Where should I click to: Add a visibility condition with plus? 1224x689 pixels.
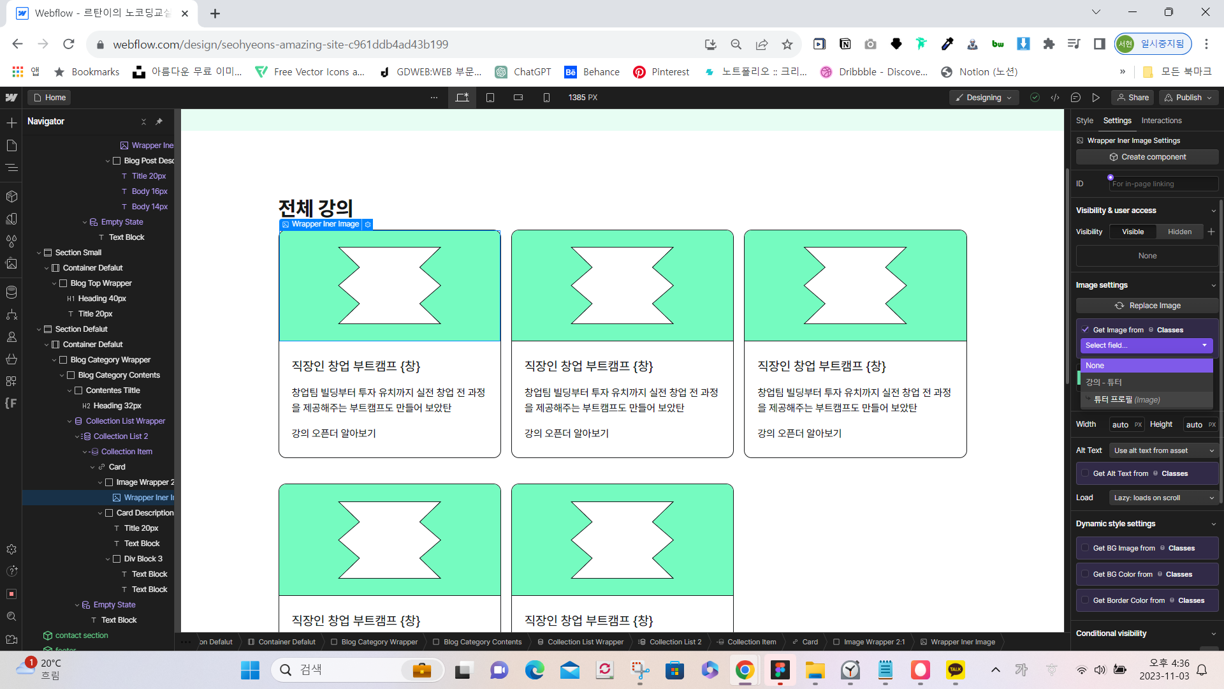pos(1211,232)
